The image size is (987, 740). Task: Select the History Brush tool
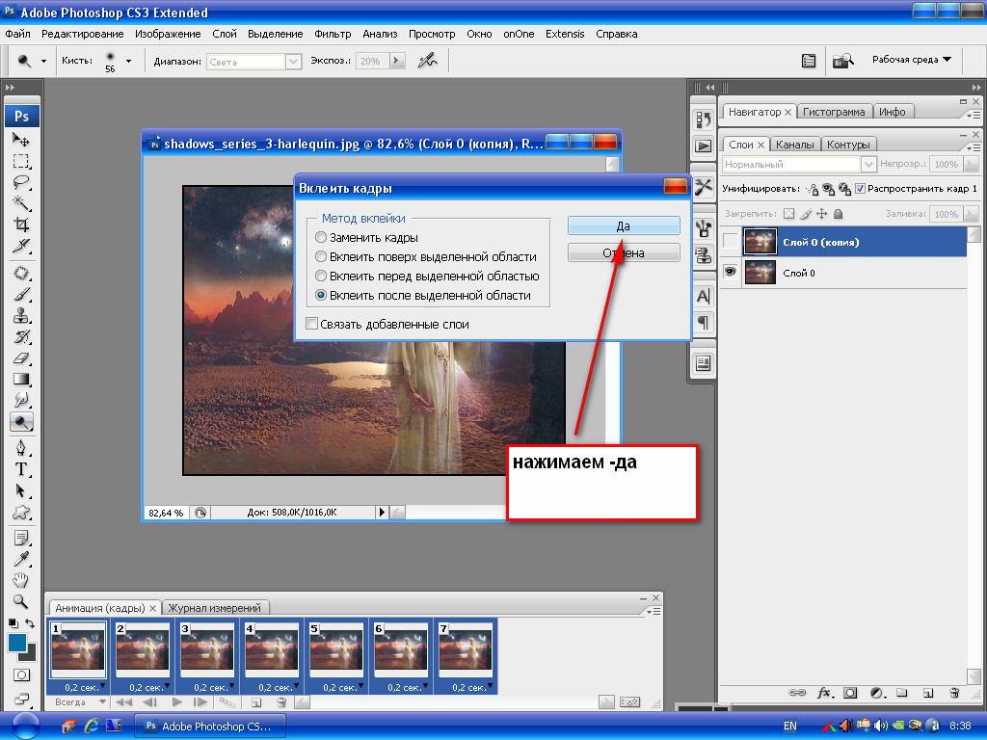(x=21, y=336)
